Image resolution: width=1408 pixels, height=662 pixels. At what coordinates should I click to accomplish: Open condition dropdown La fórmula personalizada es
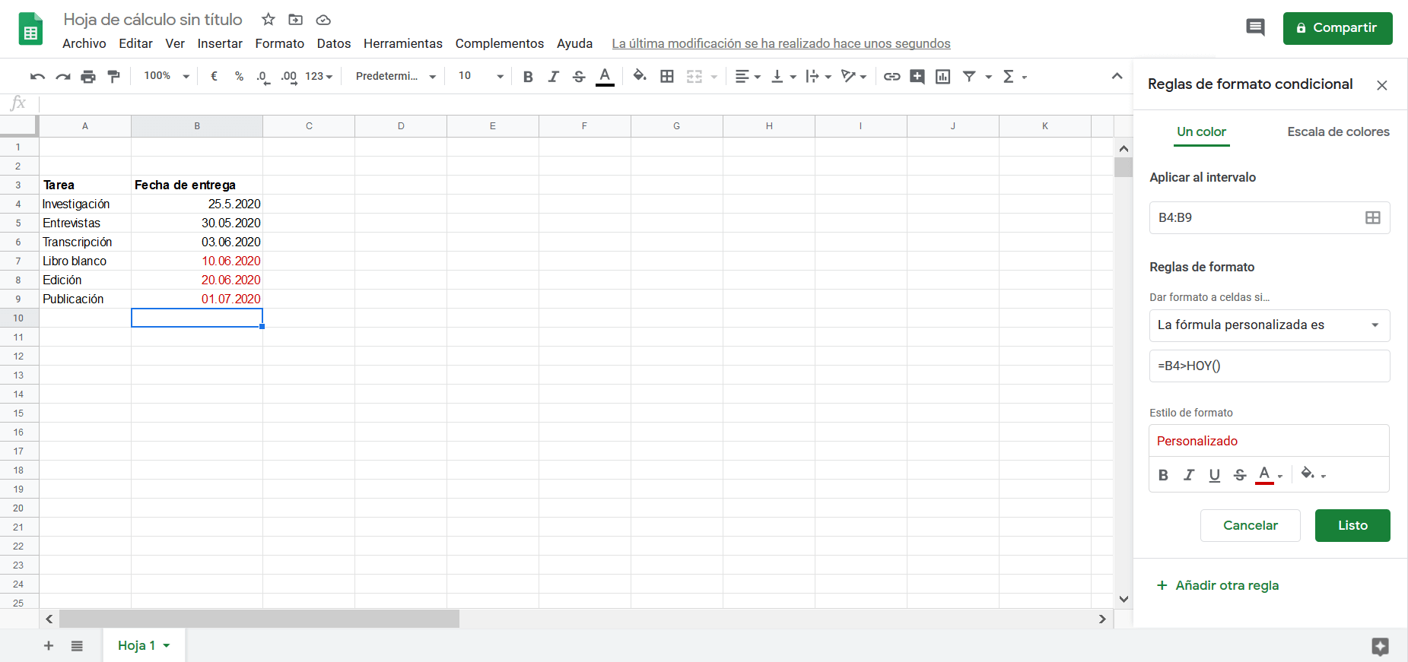pos(1270,325)
